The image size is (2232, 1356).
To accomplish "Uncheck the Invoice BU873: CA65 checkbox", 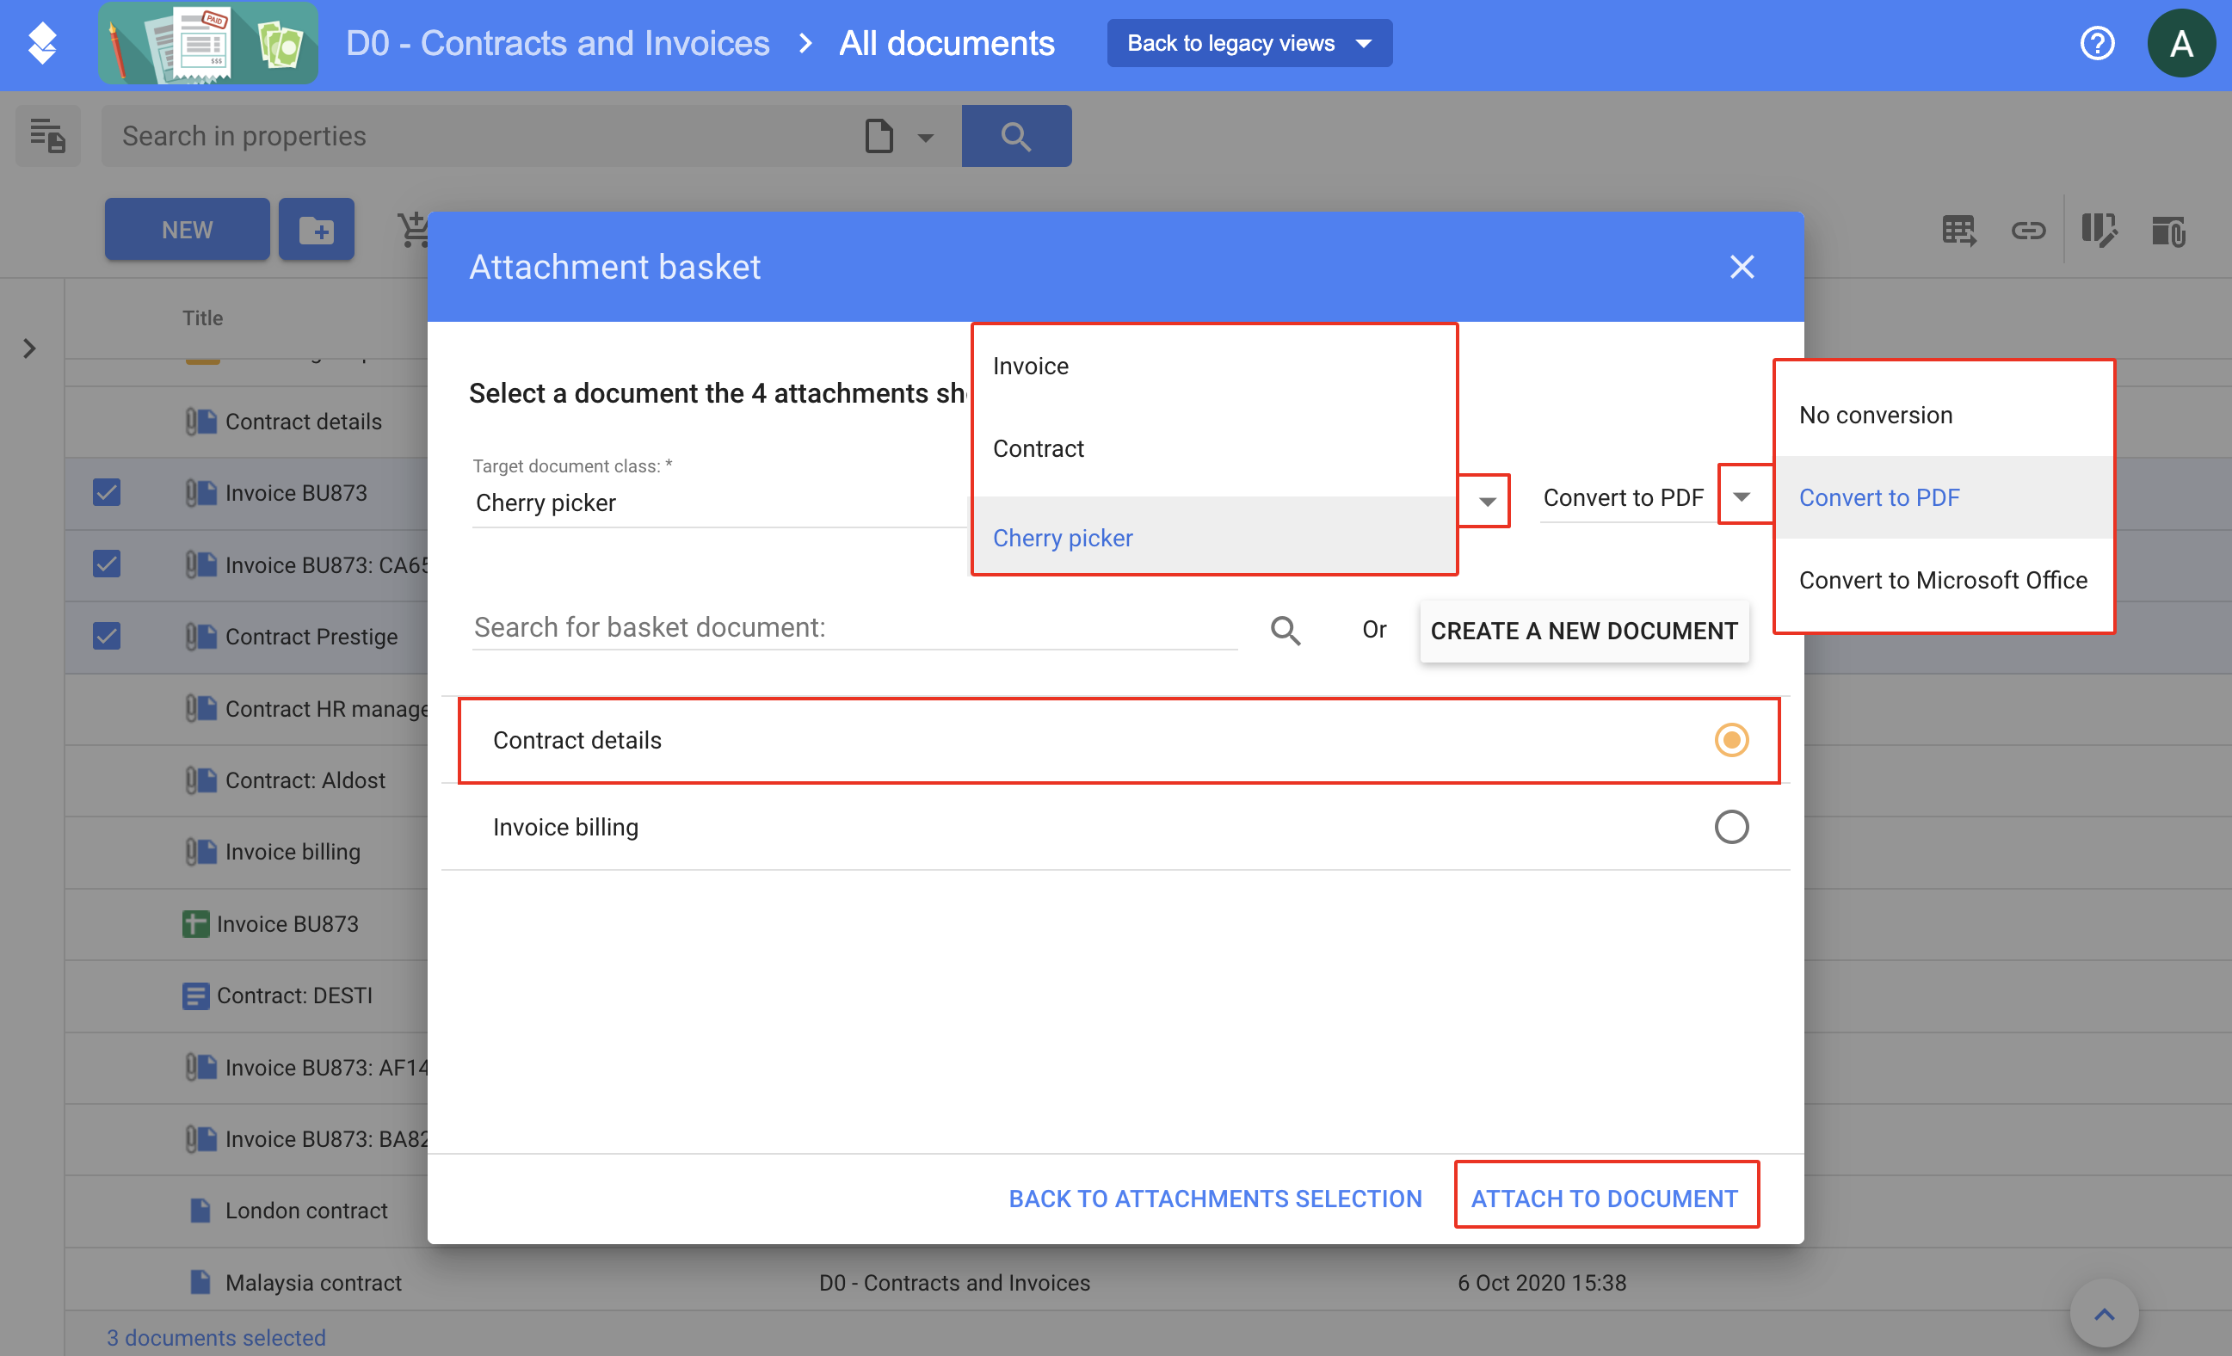I will click(106, 564).
